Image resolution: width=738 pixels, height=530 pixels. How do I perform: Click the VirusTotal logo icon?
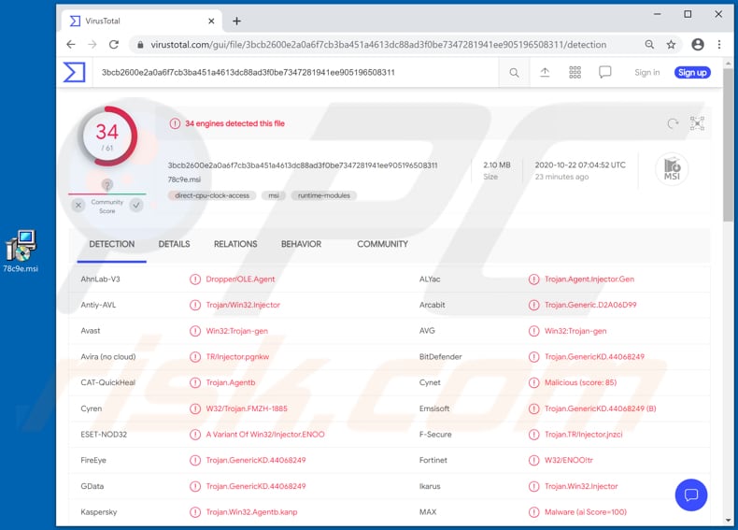pyautogui.click(x=75, y=73)
